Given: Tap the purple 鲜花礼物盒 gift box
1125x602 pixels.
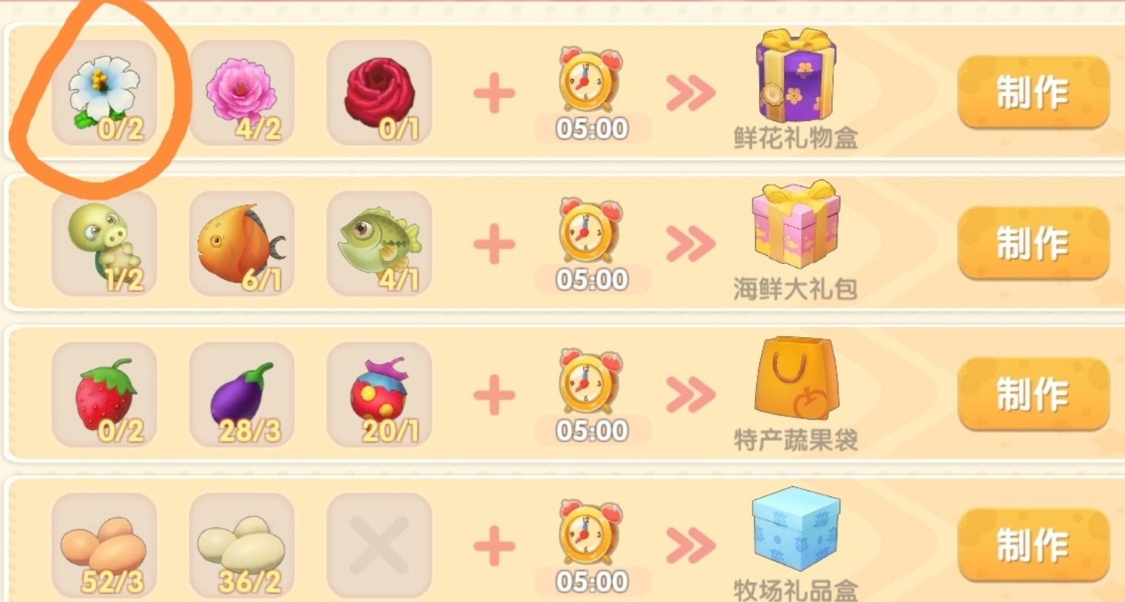Looking at the screenshot, I should coord(795,75).
